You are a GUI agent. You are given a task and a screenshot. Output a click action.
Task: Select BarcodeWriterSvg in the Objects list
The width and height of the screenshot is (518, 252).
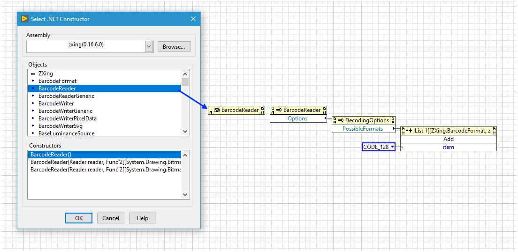(61, 126)
